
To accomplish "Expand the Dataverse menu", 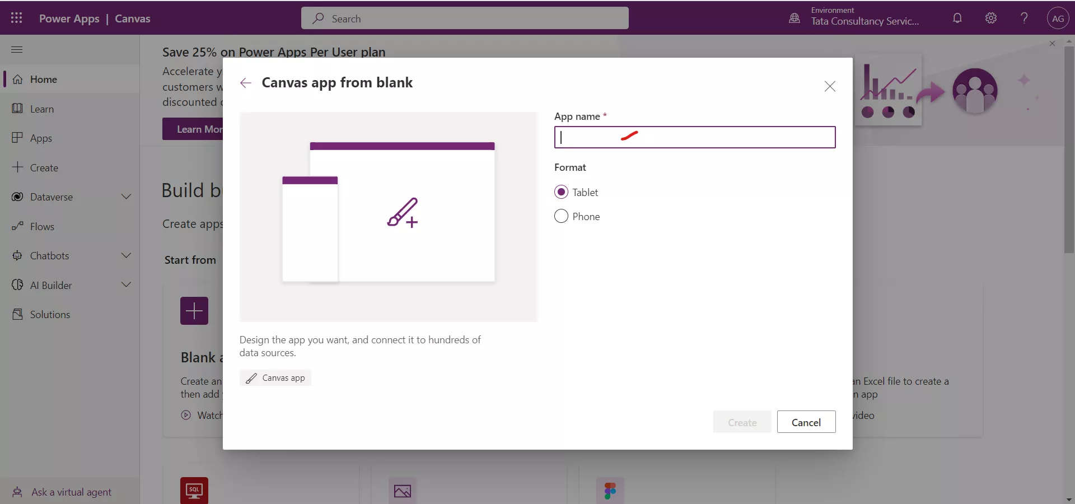I will tap(127, 197).
